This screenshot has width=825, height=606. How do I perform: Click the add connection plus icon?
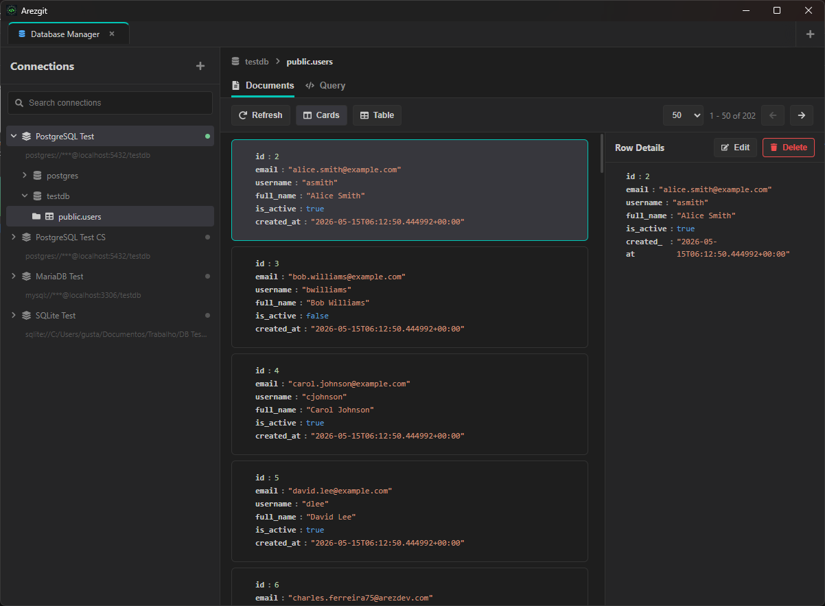pyautogui.click(x=200, y=66)
